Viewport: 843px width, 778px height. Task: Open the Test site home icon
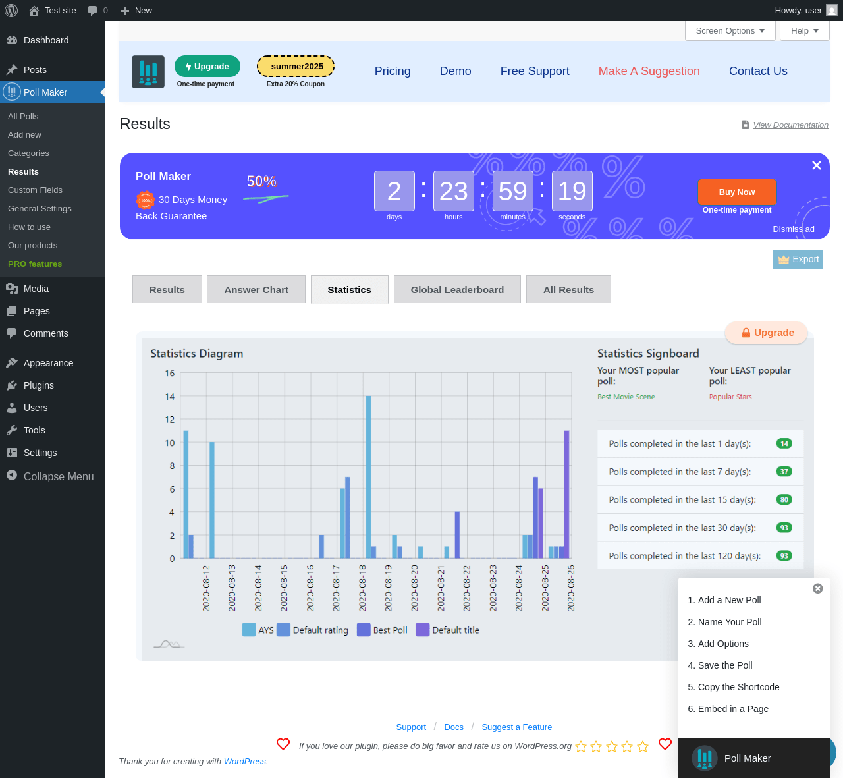click(x=34, y=11)
